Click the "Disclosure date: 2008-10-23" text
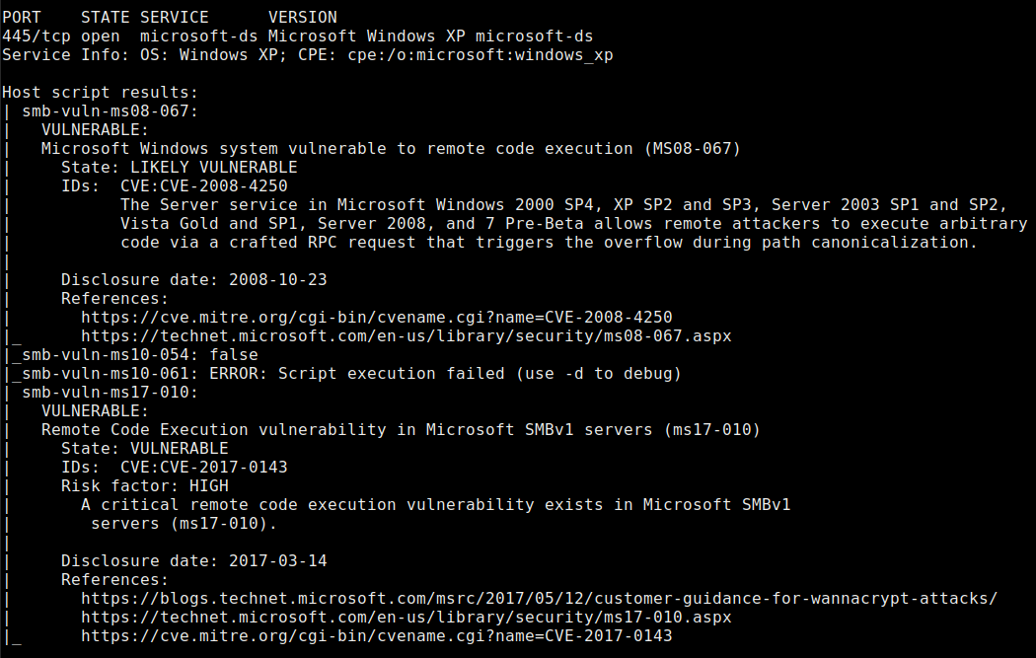 193,280
